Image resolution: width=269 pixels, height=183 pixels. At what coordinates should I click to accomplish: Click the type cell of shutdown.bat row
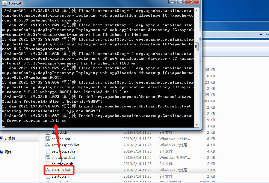(x=174, y=158)
